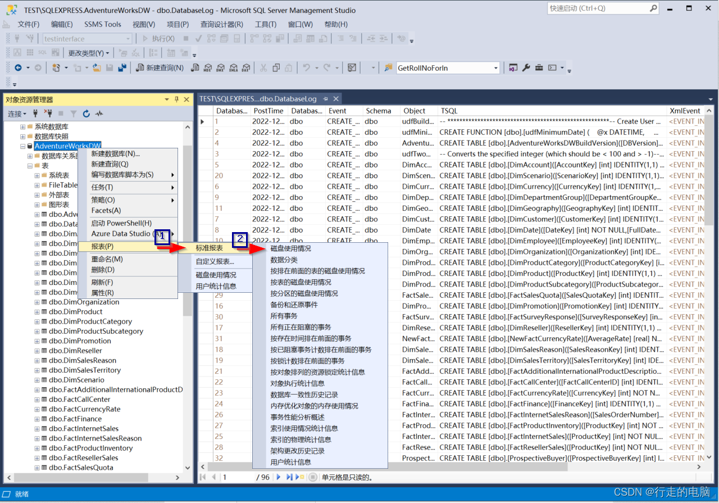Click the Visual Studio extension icon
Viewport: 719px width, 503px height.
513,68
